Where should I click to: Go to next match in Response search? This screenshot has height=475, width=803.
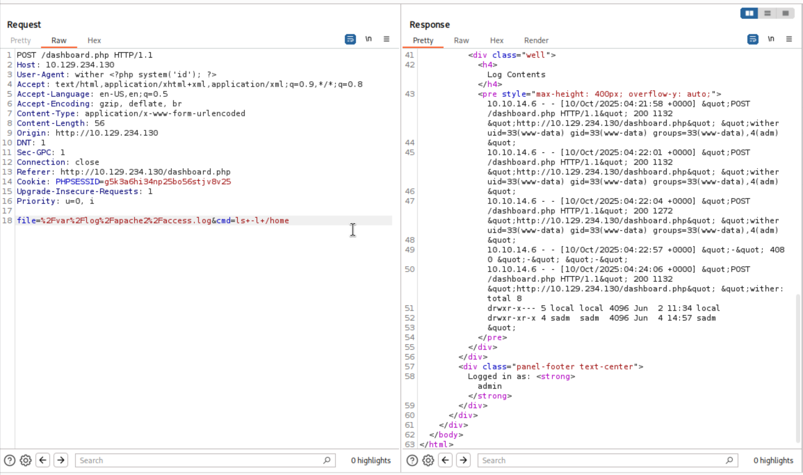click(x=463, y=460)
